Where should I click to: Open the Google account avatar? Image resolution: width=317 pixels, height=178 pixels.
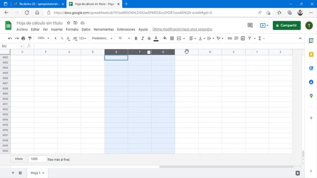[309, 25]
